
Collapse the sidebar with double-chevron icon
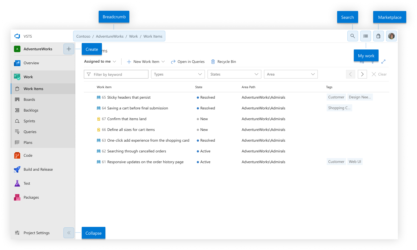tap(69, 233)
